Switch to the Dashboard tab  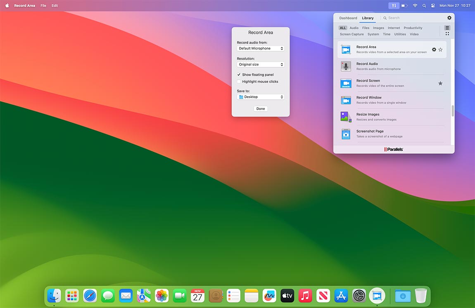click(348, 18)
